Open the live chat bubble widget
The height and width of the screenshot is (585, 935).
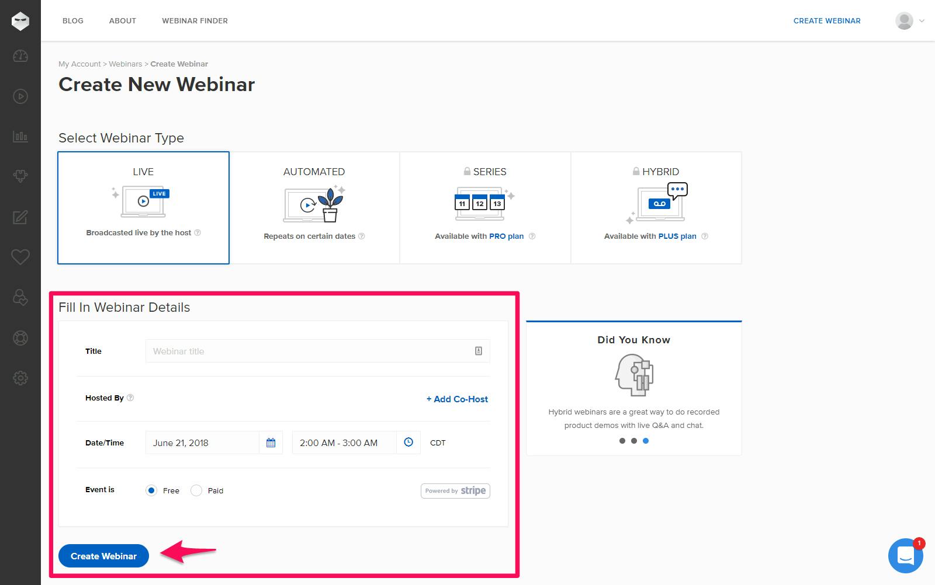906,556
